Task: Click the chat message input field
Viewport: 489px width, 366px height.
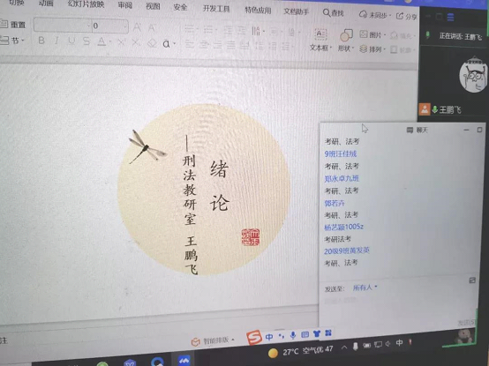Action: [396, 309]
